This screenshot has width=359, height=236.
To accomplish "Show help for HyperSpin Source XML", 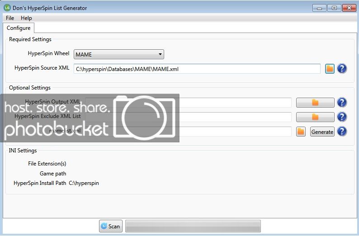I will click(x=342, y=69).
